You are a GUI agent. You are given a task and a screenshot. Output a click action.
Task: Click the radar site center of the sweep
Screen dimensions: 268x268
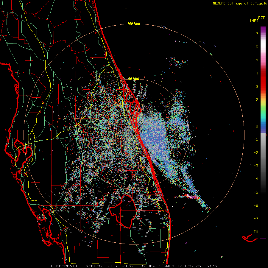[133, 133]
